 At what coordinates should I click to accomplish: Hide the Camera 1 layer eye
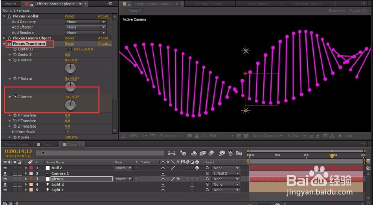tap(6, 173)
